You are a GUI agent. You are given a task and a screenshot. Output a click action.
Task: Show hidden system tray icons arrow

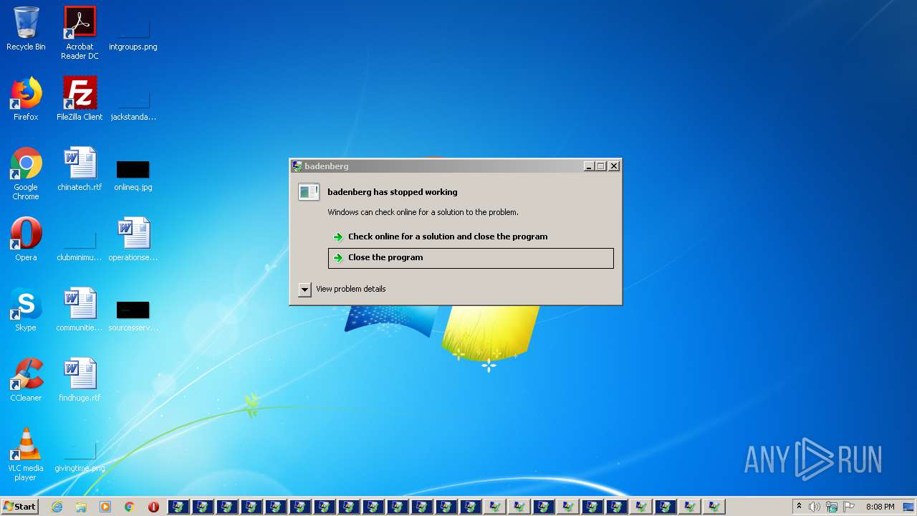click(x=800, y=507)
